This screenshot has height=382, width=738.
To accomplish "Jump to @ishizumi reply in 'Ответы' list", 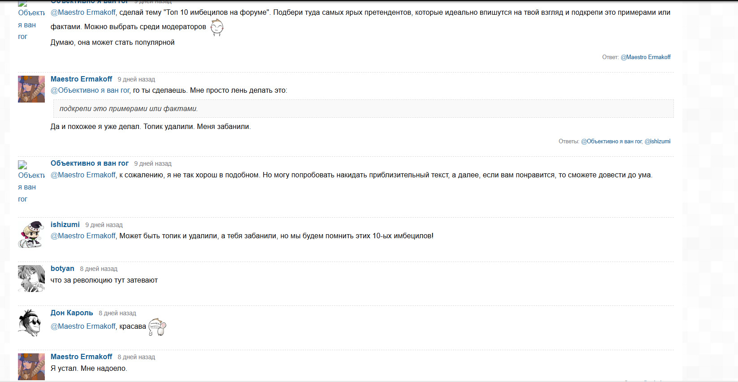I will 658,141.
